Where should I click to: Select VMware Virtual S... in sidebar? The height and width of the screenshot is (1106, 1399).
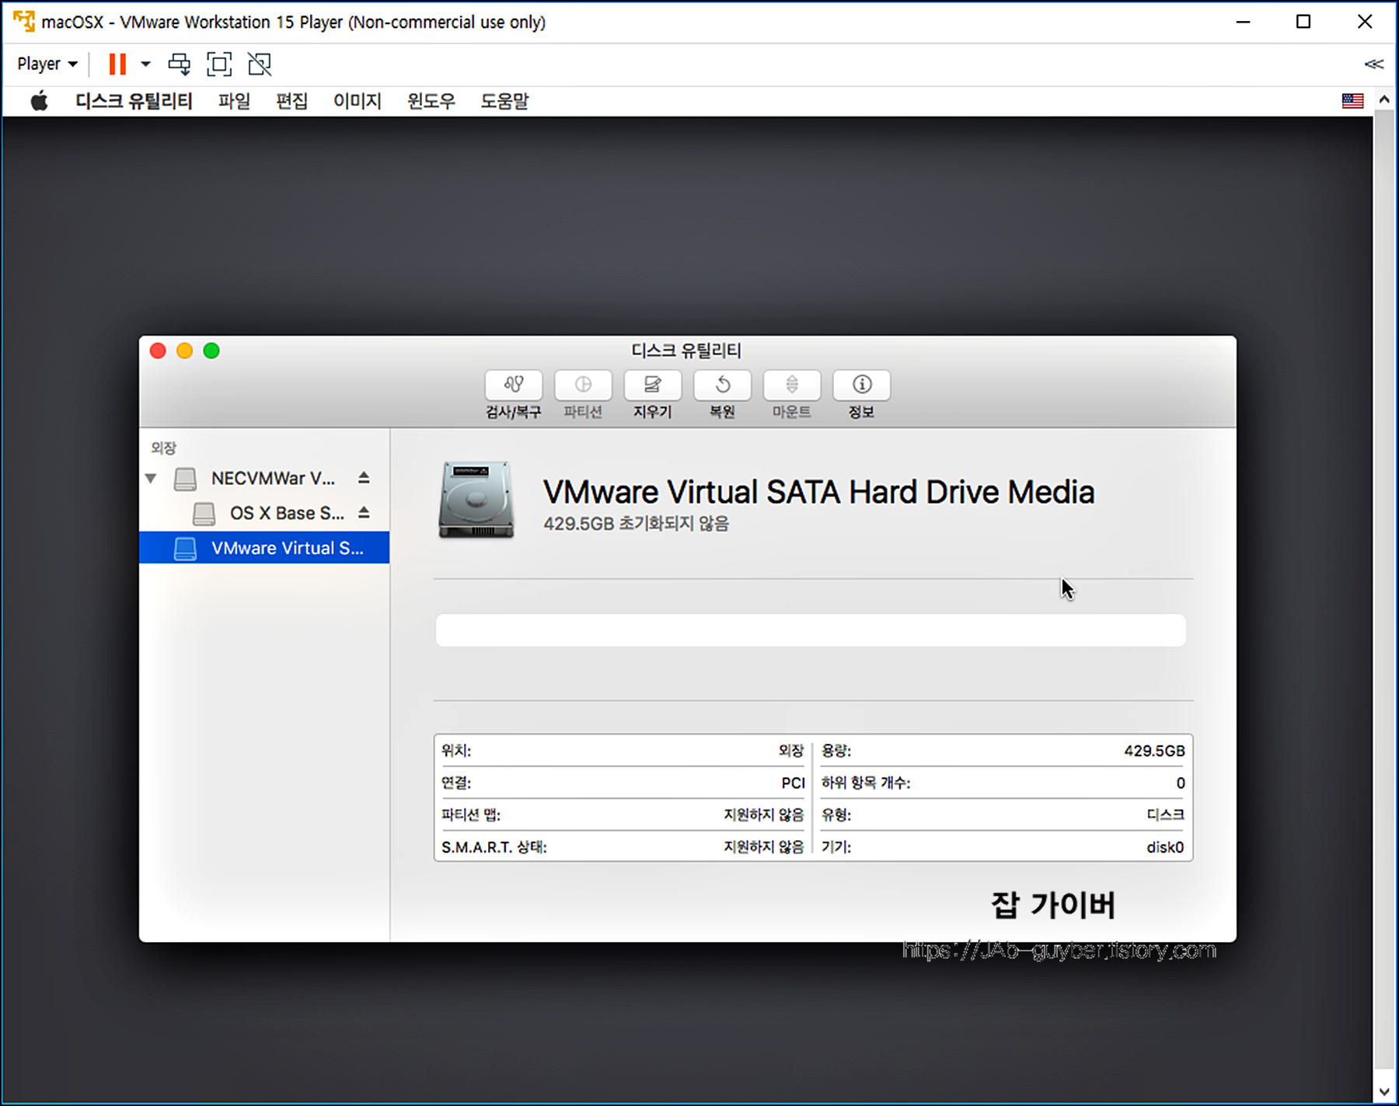pyautogui.click(x=264, y=548)
